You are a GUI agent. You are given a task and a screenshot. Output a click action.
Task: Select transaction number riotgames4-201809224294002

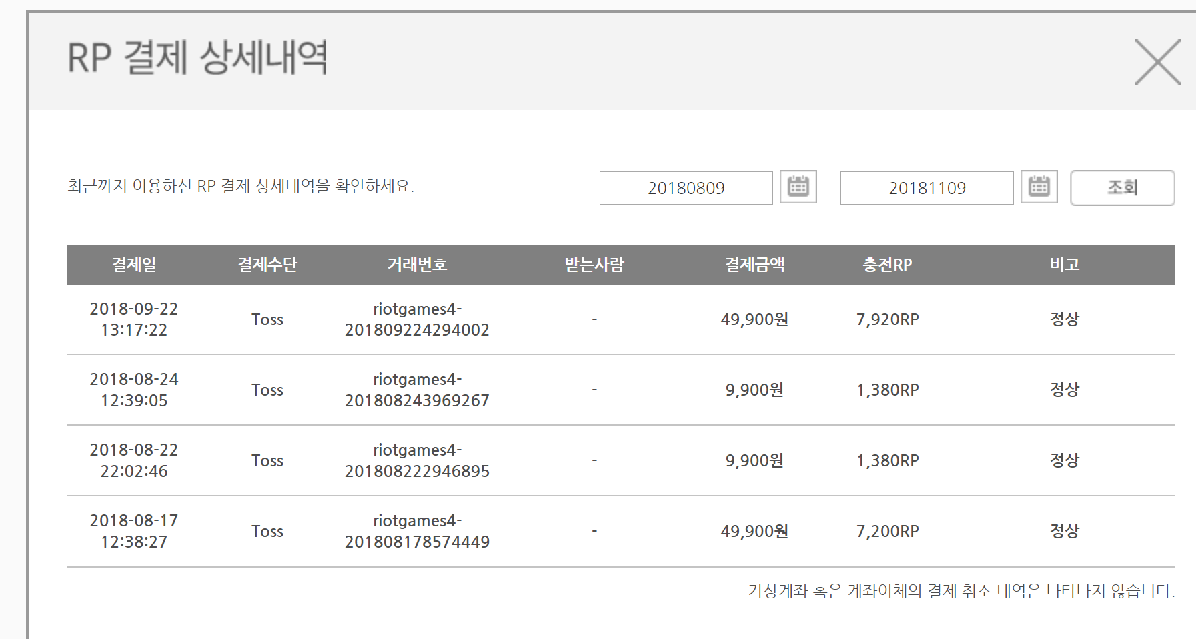[418, 319]
